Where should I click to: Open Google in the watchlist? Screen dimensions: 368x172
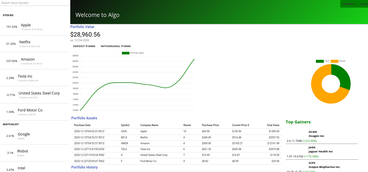point(24,134)
